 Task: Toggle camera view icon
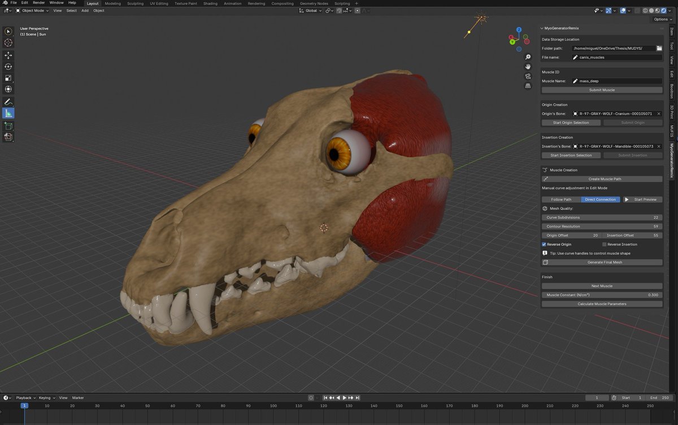pyautogui.click(x=528, y=76)
